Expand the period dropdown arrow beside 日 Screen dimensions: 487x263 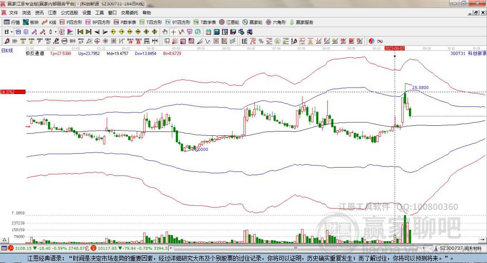[11, 32]
